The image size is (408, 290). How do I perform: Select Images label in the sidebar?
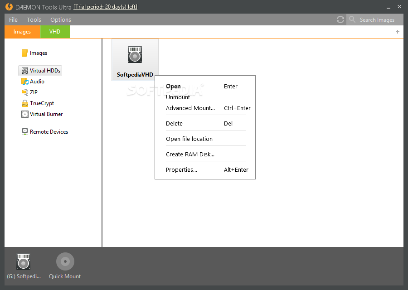click(x=39, y=53)
